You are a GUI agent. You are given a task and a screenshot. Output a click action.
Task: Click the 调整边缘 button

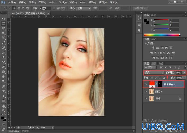140,8
